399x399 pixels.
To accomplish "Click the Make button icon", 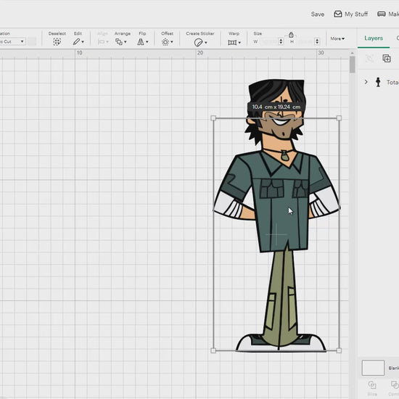I will [381, 14].
